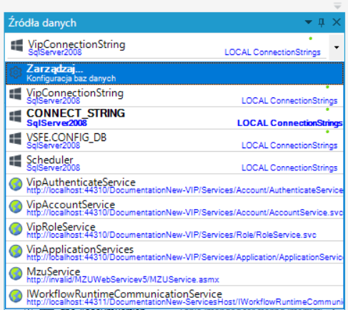Click globe icon of IWorkflowRuntimeCommunicationService
Image resolution: width=348 pixels, height=310 pixels.
16,296
